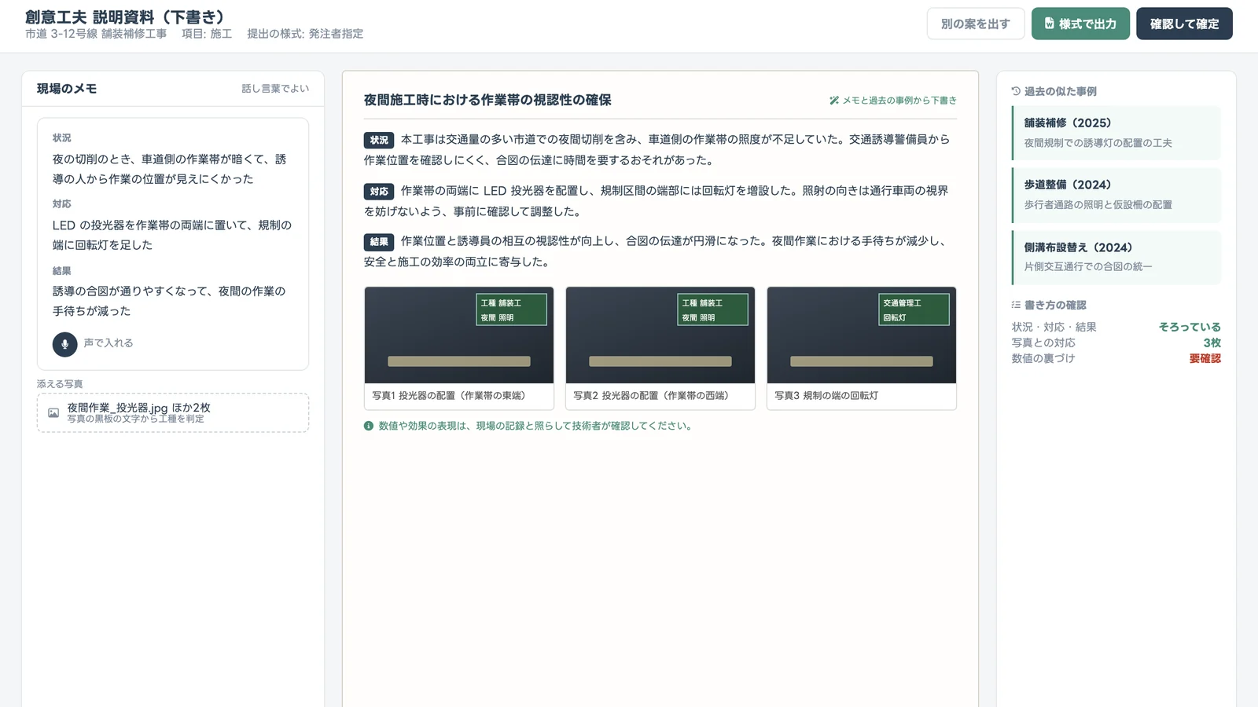Image resolution: width=1258 pixels, height=707 pixels.
Task: Click the draft title 夜間施工時における作業帯の視認性の確保
Action: (x=487, y=100)
